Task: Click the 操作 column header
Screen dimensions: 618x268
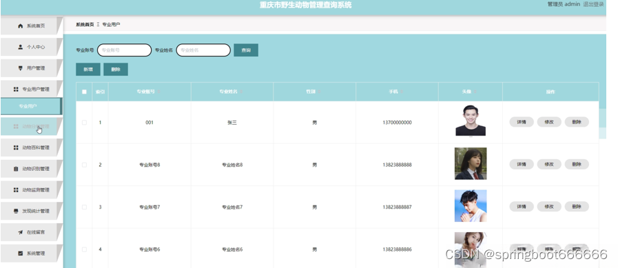Action: (550, 92)
